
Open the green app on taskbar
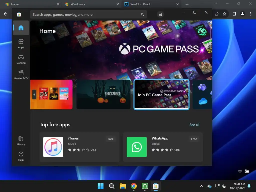[x=145, y=186]
